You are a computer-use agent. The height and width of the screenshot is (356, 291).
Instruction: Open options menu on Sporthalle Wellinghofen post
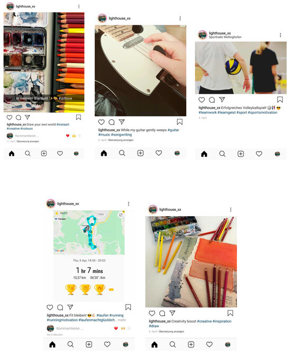280,35
